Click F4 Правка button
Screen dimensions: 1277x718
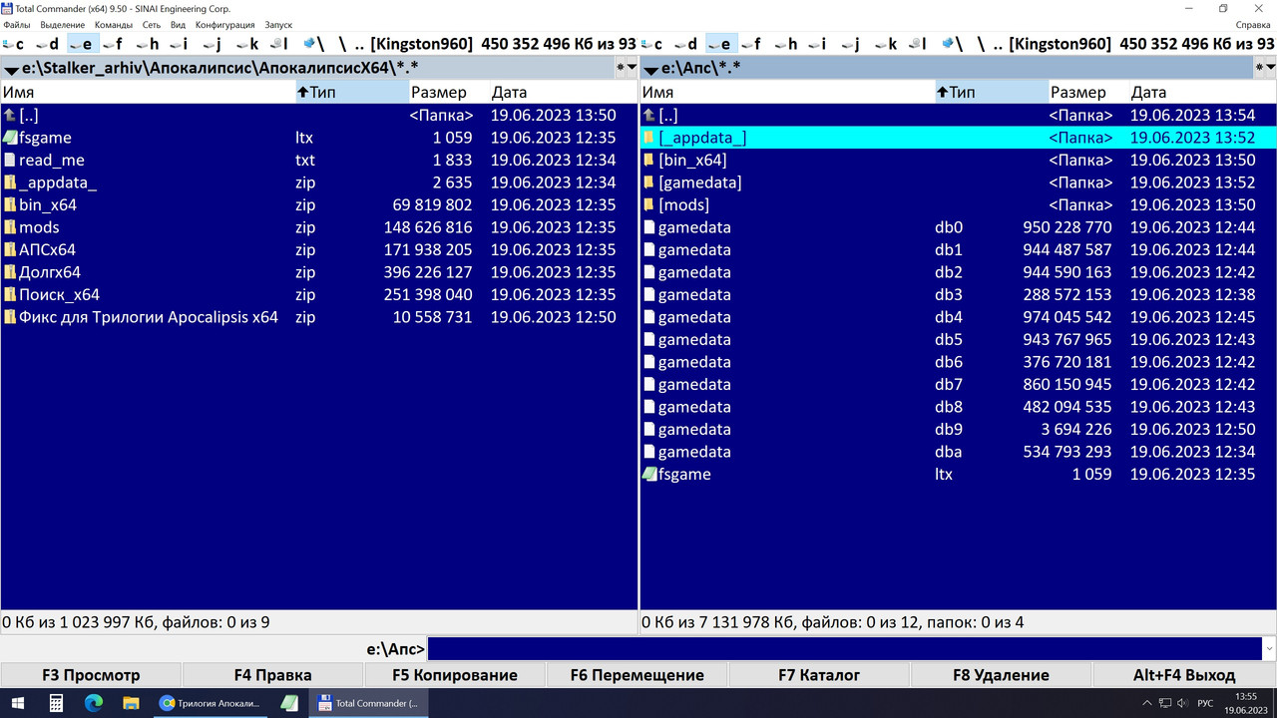coord(272,675)
